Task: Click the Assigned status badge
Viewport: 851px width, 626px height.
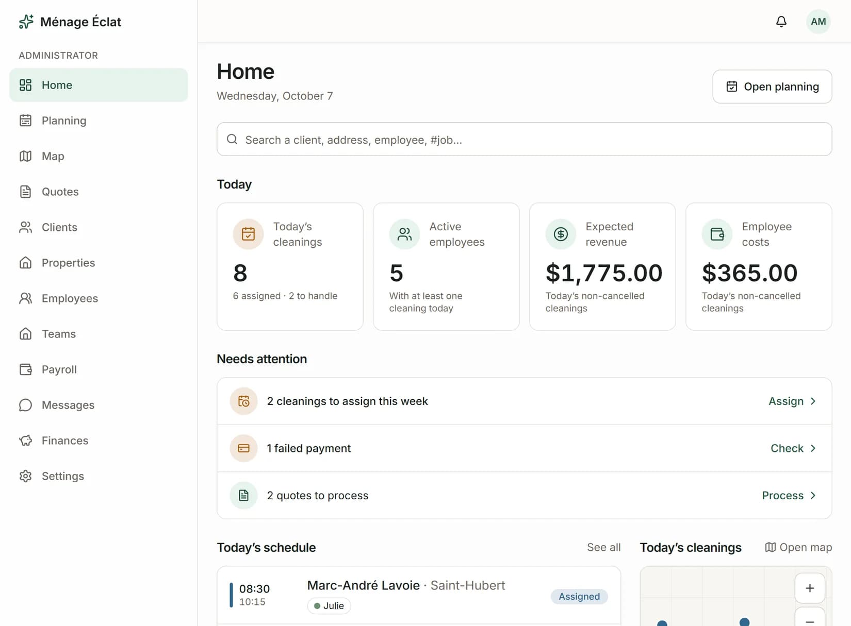Action: [579, 596]
